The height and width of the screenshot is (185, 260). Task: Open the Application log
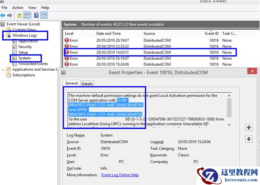point(28,41)
